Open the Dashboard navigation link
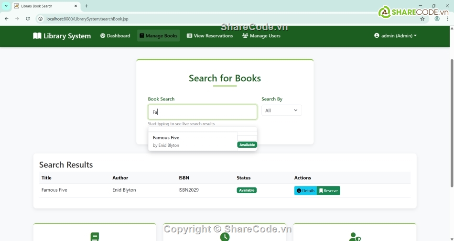This screenshot has width=454, height=241. click(x=115, y=36)
